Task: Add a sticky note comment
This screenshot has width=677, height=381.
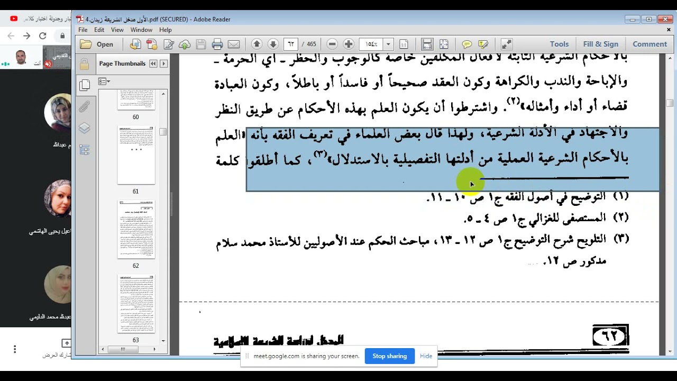Action: (466, 44)
